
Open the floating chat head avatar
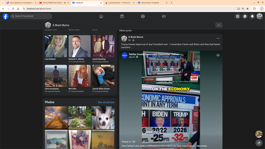click(x=259, y=134)
